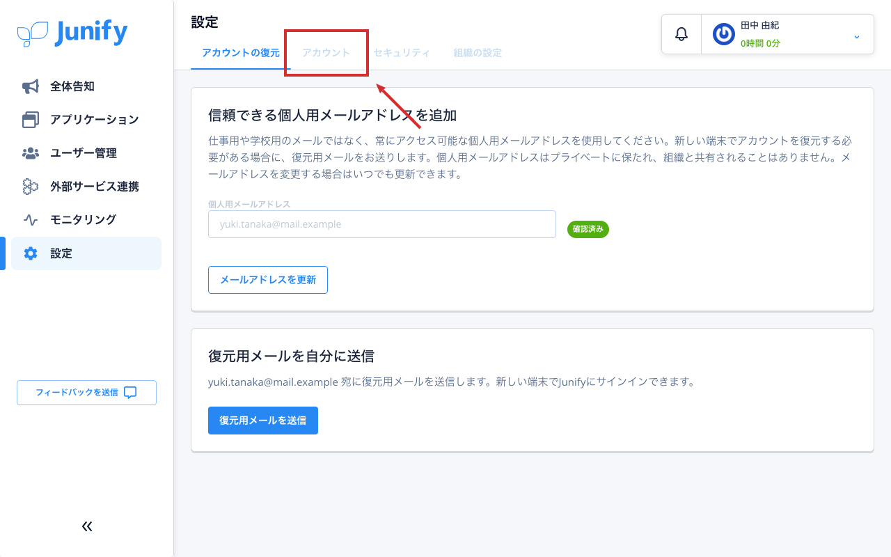Go to ユーザー管理 in the sidebar

coord(86,153)
